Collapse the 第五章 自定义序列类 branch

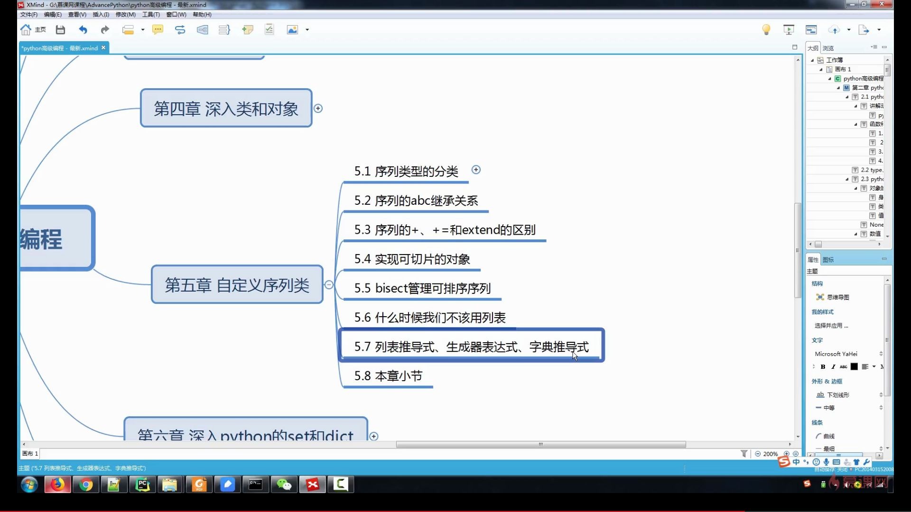point(329,285)
